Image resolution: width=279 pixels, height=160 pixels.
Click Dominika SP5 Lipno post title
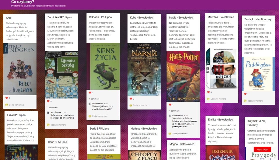pyautogui.click(x=59, y=17)
